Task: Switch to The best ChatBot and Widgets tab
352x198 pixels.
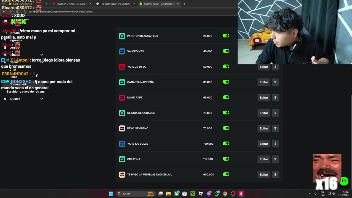Action: [x=116, y=4]
